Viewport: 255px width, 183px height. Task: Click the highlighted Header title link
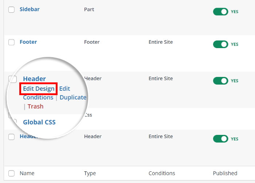(x=34, y=79)
